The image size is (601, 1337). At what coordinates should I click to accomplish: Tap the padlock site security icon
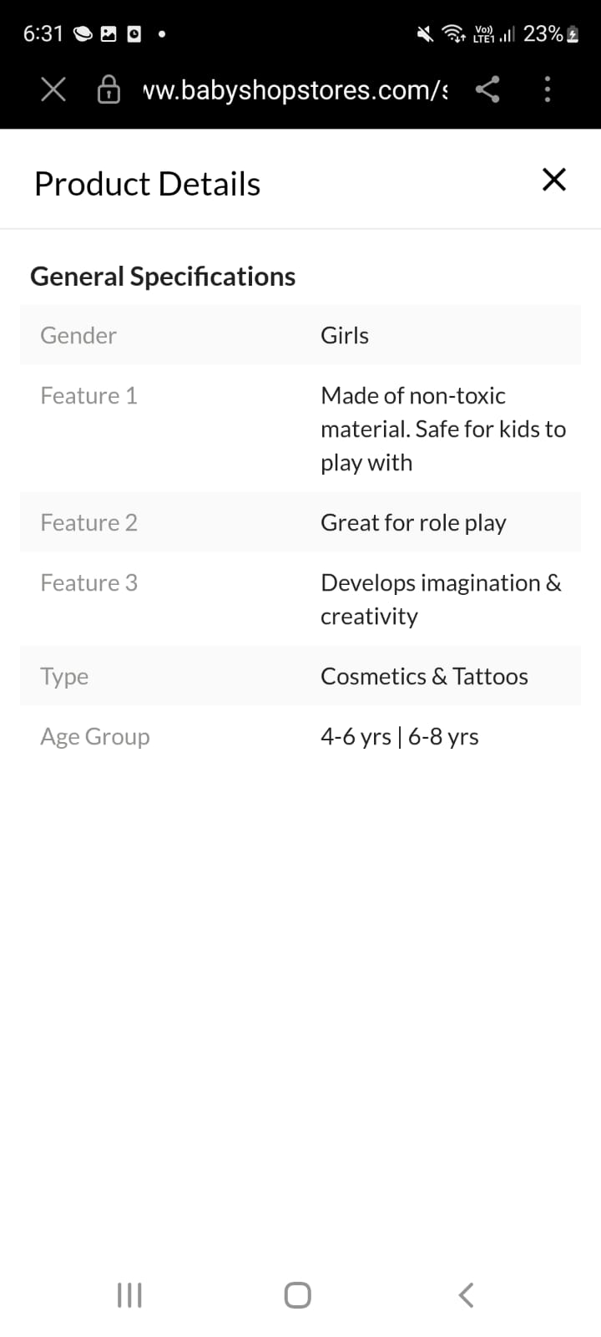point(109,89)
